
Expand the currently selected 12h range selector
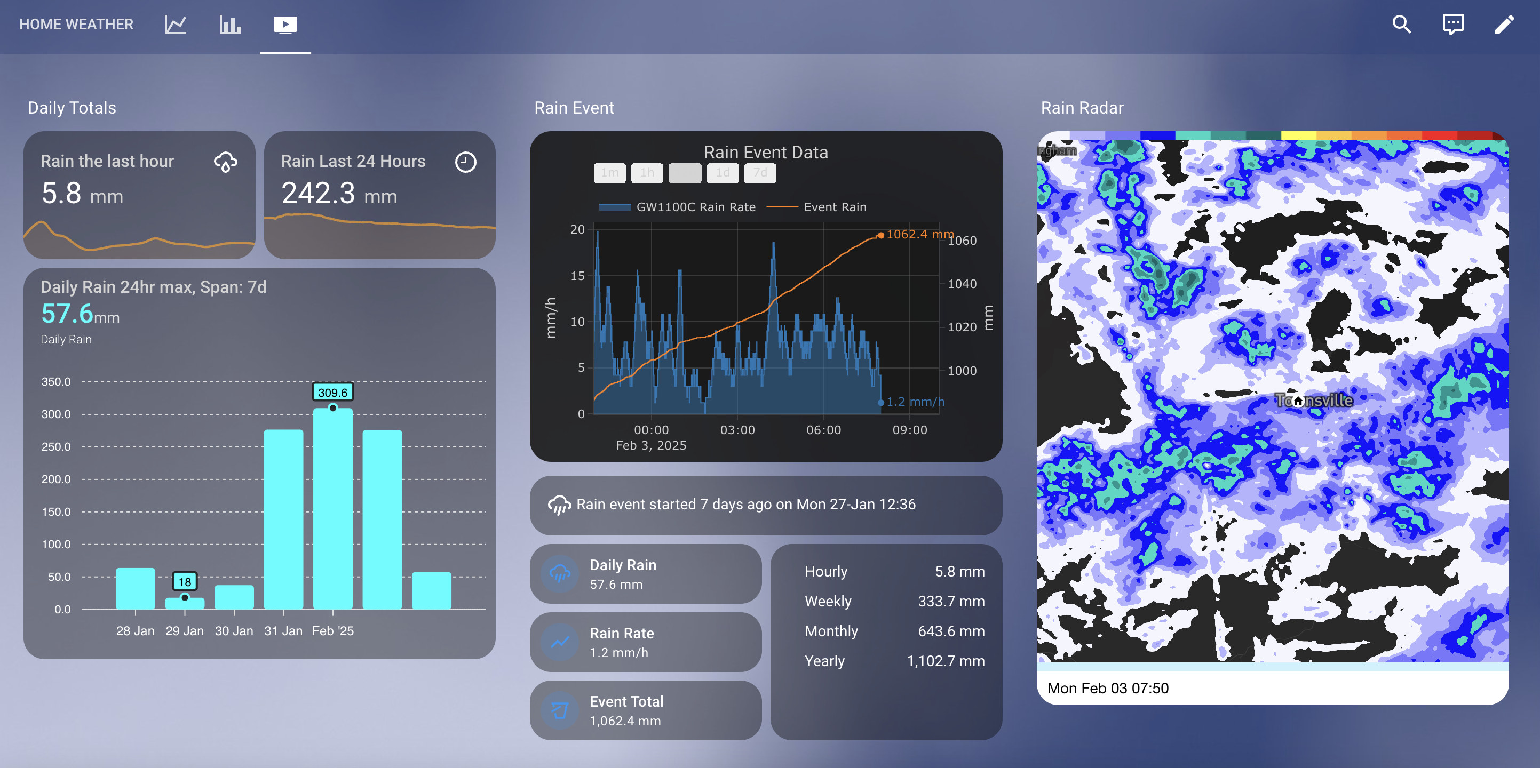(x=685, y=173)
